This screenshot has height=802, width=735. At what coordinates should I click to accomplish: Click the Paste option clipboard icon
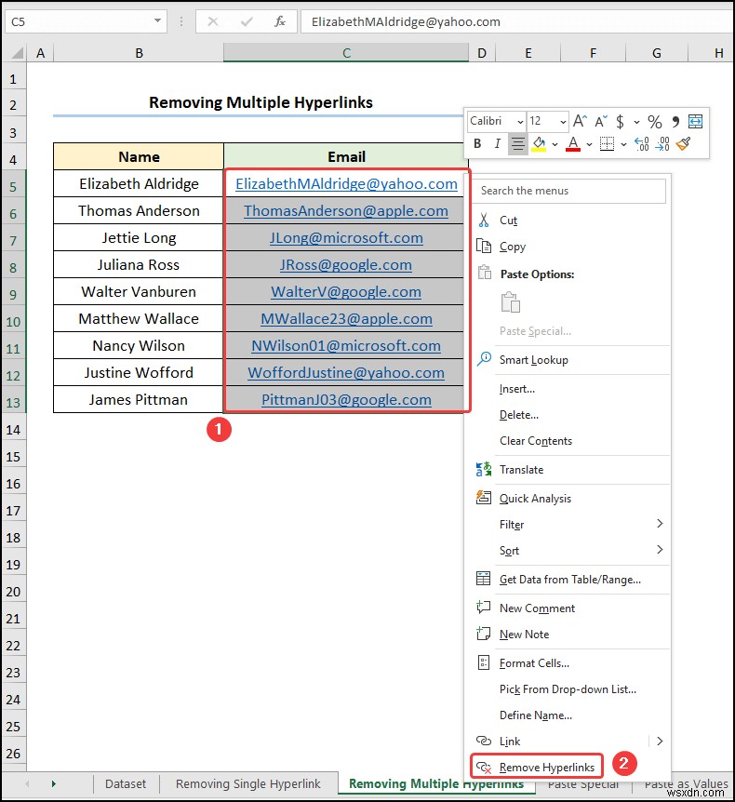(510, 302)
